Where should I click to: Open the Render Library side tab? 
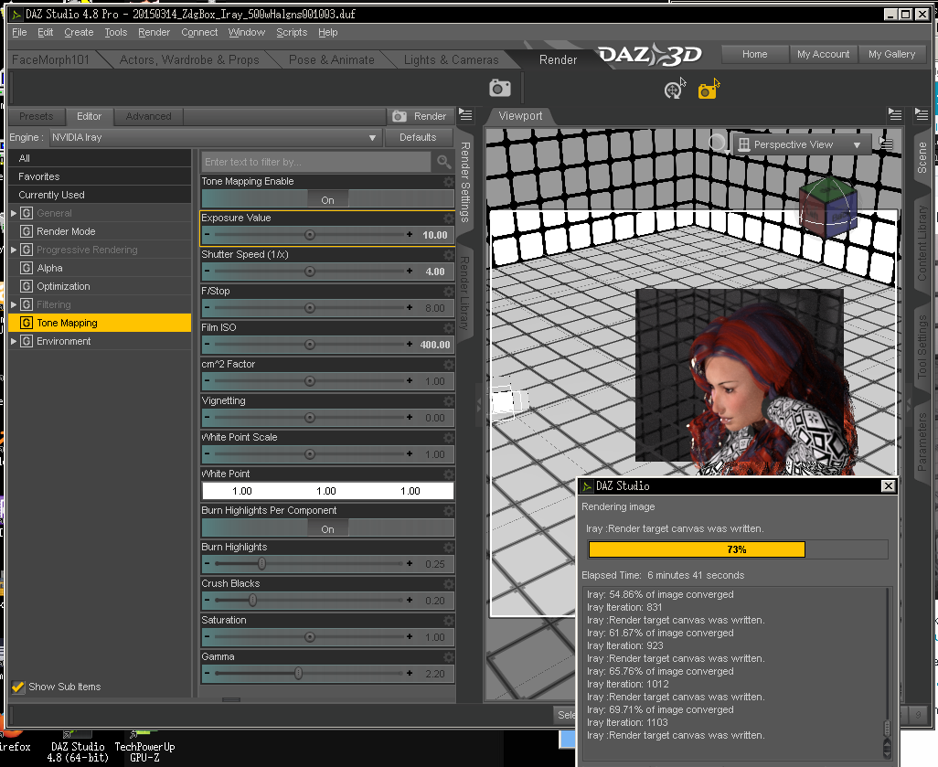pyautogui.click(x=464, y=293)
